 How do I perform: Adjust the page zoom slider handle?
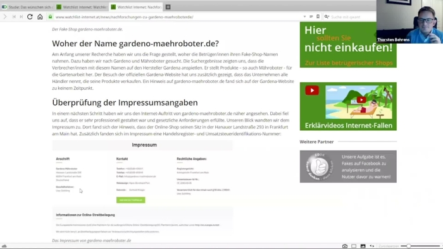pos(409,246)
